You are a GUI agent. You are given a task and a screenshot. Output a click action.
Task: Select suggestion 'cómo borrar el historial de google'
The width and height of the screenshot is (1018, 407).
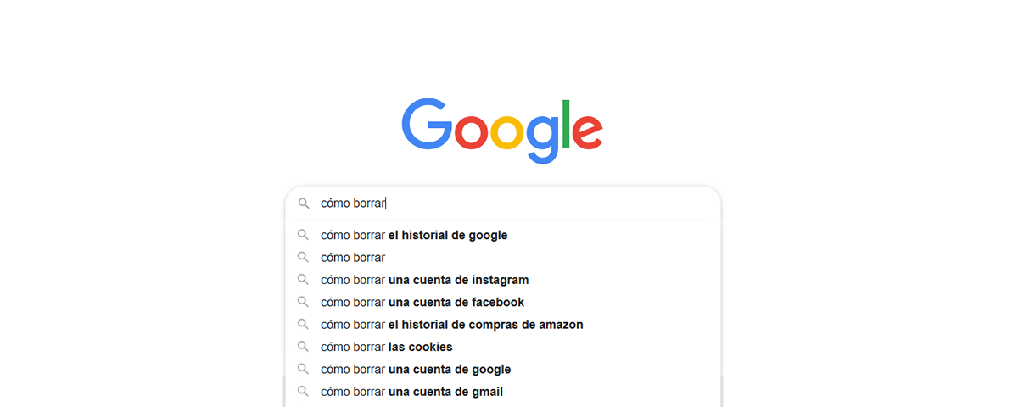(x=503, y=235)
